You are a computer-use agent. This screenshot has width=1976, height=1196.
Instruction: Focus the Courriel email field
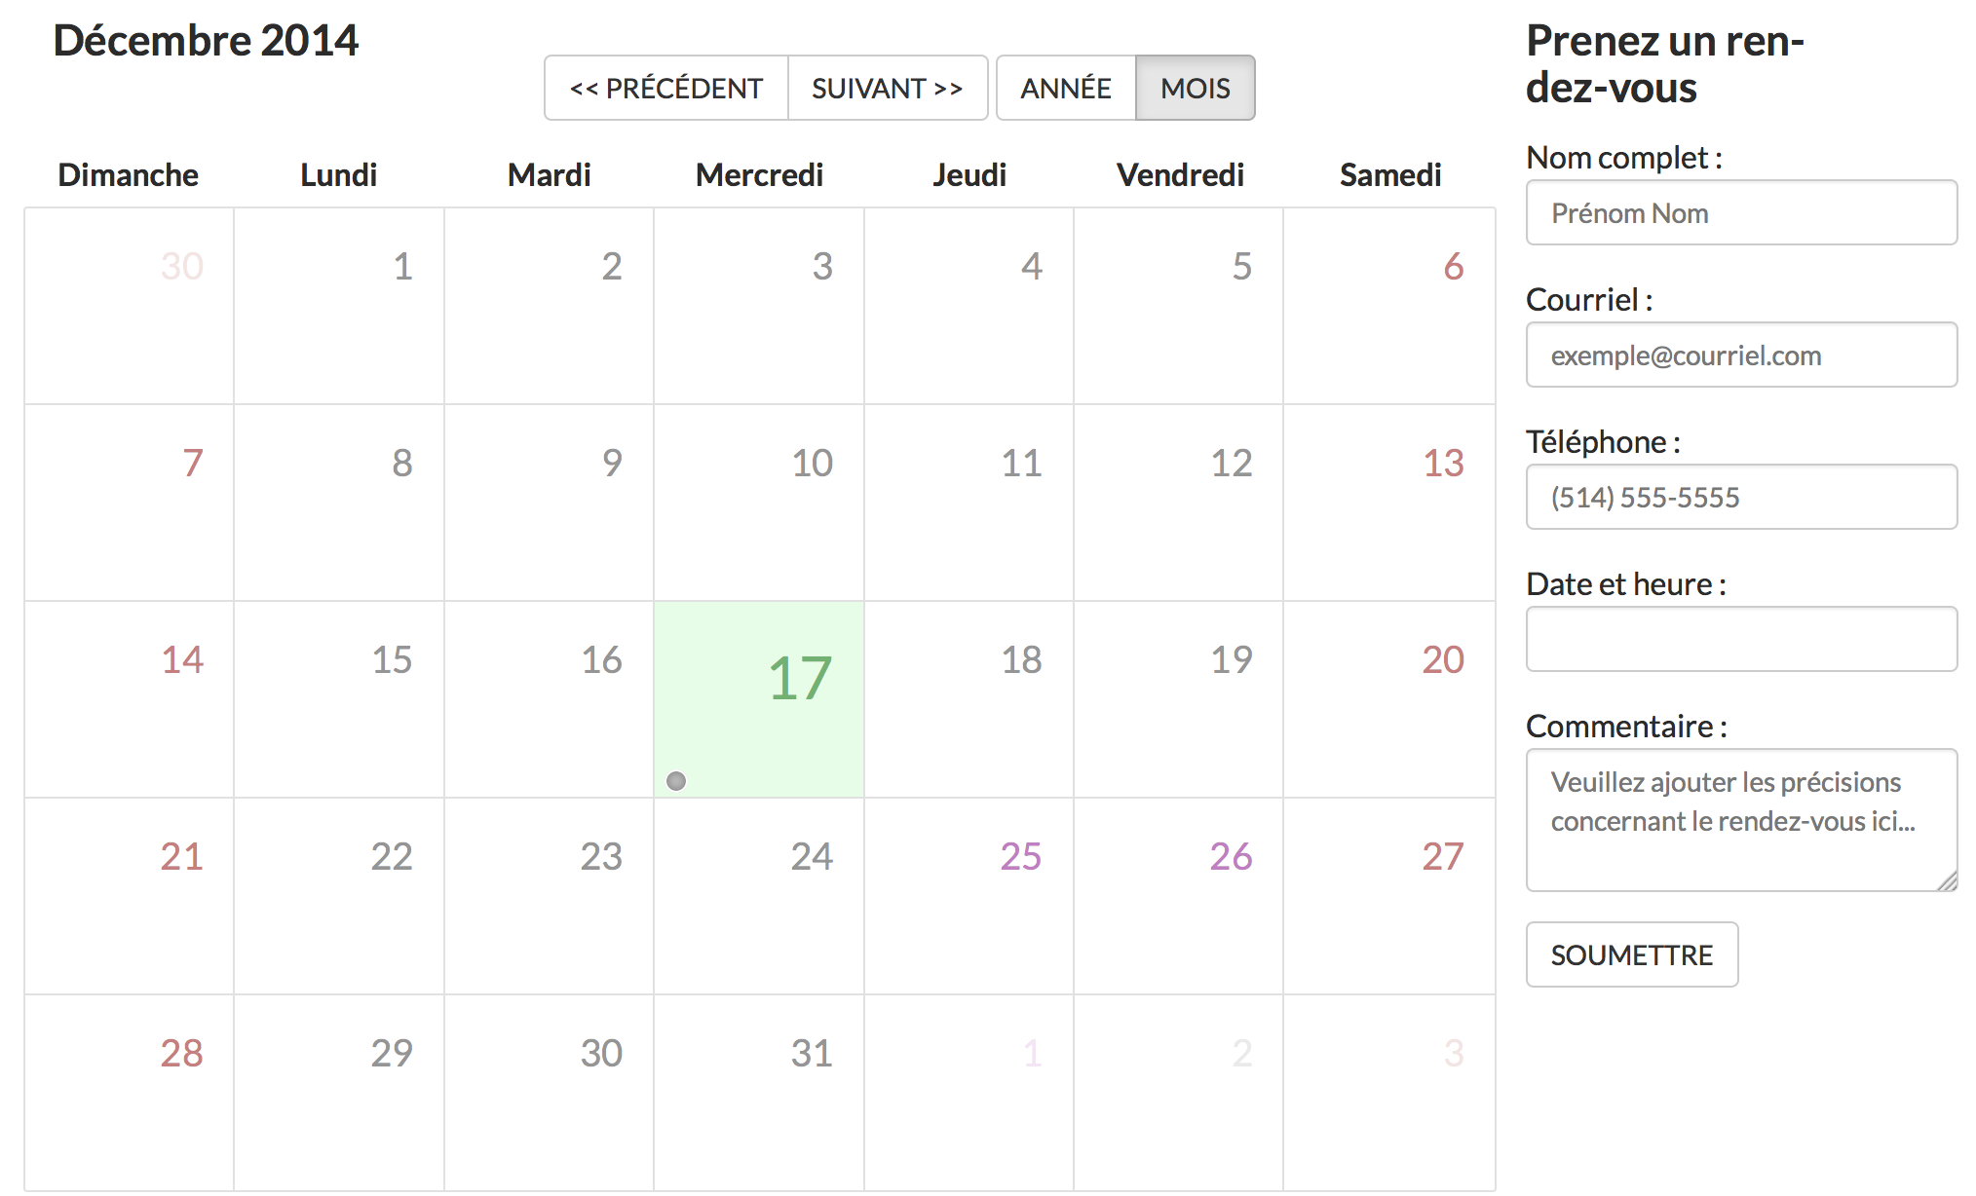(x=1741, y=355)
